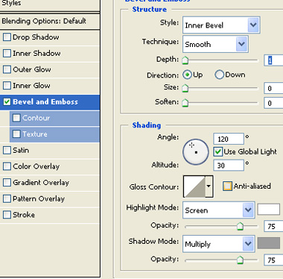Viewport: 283px width, 279px height.
Task: Click the Depth value field
Action: tap(273, 60)
